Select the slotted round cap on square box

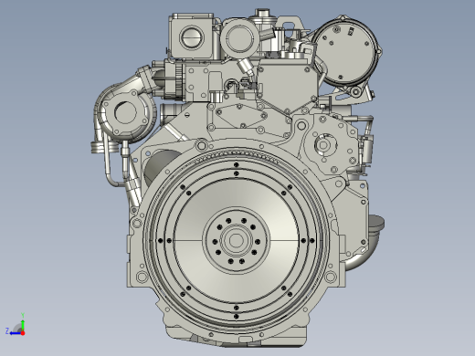(192, 37)
